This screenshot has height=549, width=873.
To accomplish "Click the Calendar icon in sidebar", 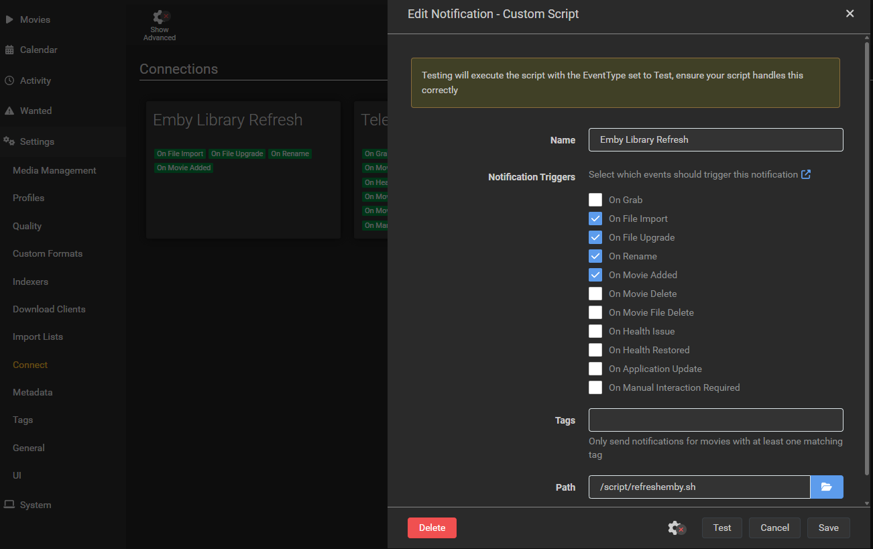I will point(9,50).
